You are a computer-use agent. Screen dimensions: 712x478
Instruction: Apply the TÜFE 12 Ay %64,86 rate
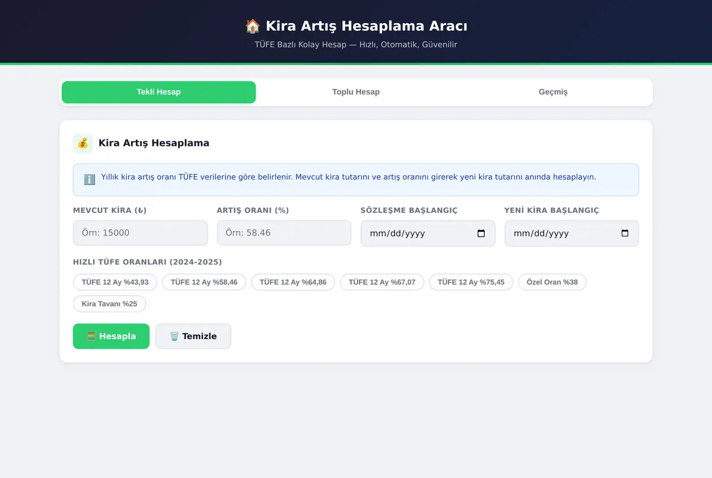click(x=293, y=282)
